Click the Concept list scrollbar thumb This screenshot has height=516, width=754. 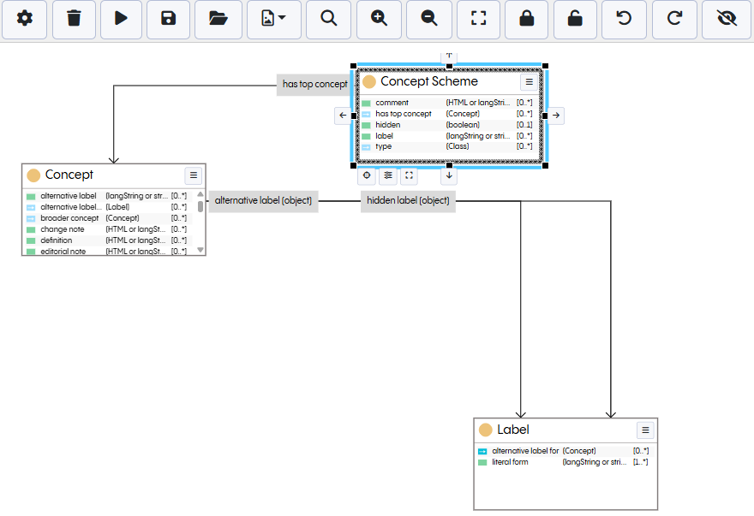(200, 206)
